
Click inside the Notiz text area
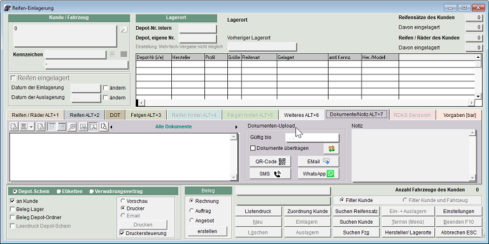(410, 155)
